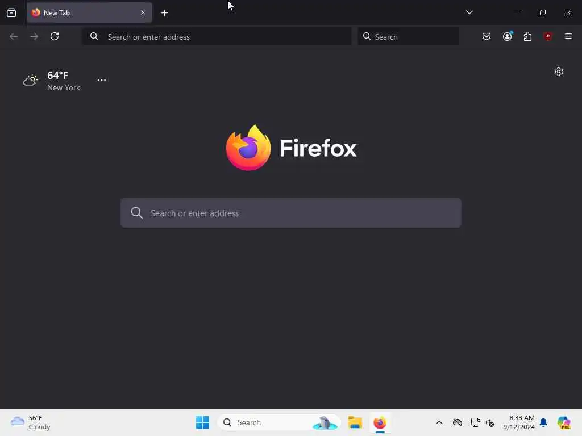Click the New York weather icon

pos(31,79)
